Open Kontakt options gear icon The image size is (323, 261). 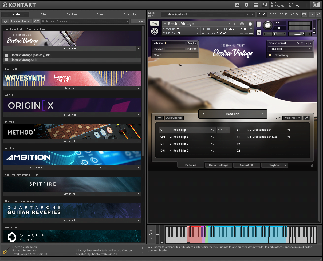pyautogui.click(x=246, y=5)
